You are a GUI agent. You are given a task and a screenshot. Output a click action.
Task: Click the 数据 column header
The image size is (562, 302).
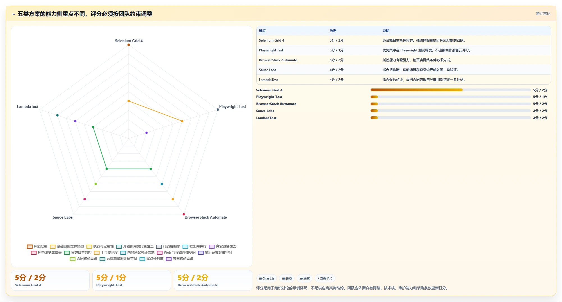(333, 31)
